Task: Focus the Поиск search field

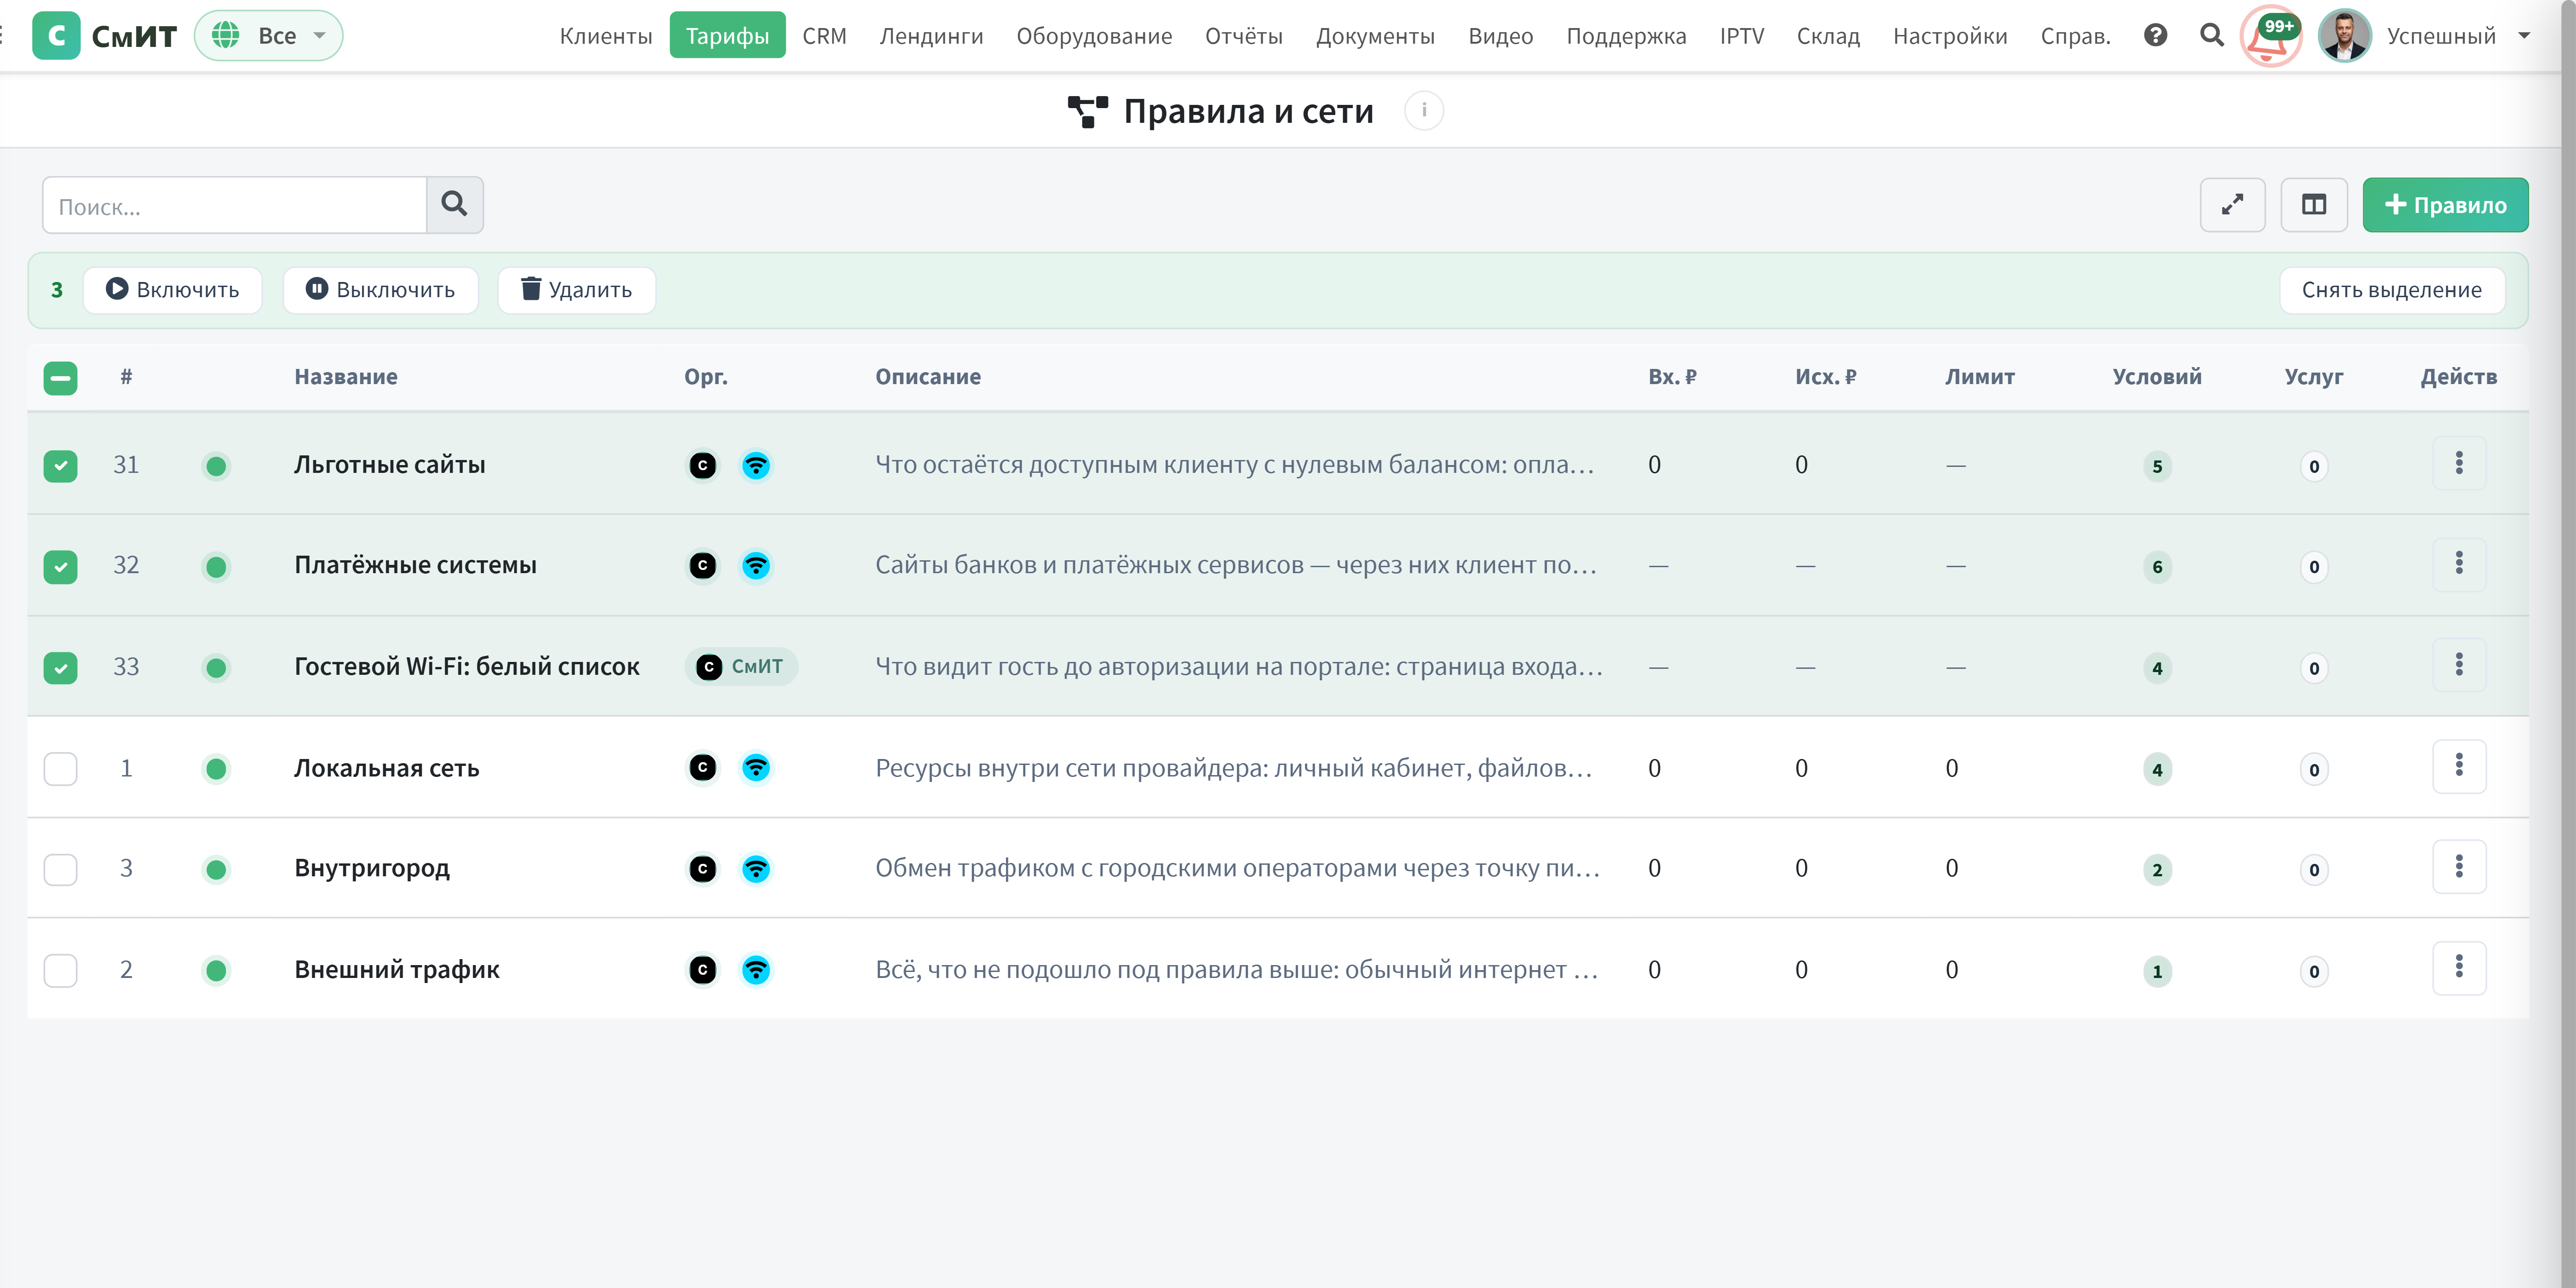Action: click(x=235, y=205)
